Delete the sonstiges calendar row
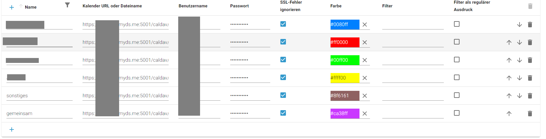The height and width of the screenshot is (139, 546). [x=530, y=96]
